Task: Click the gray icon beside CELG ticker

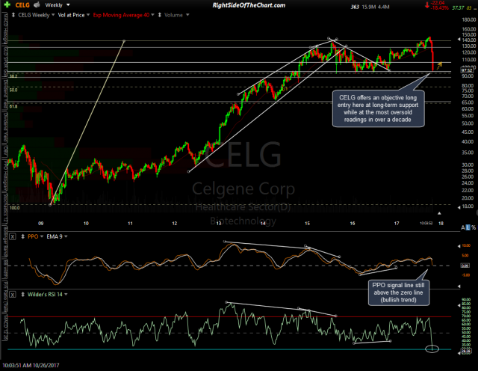Action: pyautogui.click(x=37, y=5)
